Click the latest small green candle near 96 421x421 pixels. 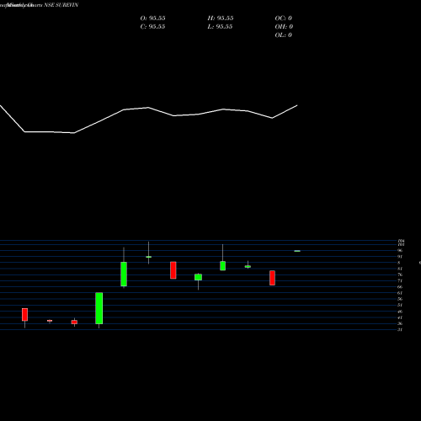pyautogui.click(x=297, y=251)
